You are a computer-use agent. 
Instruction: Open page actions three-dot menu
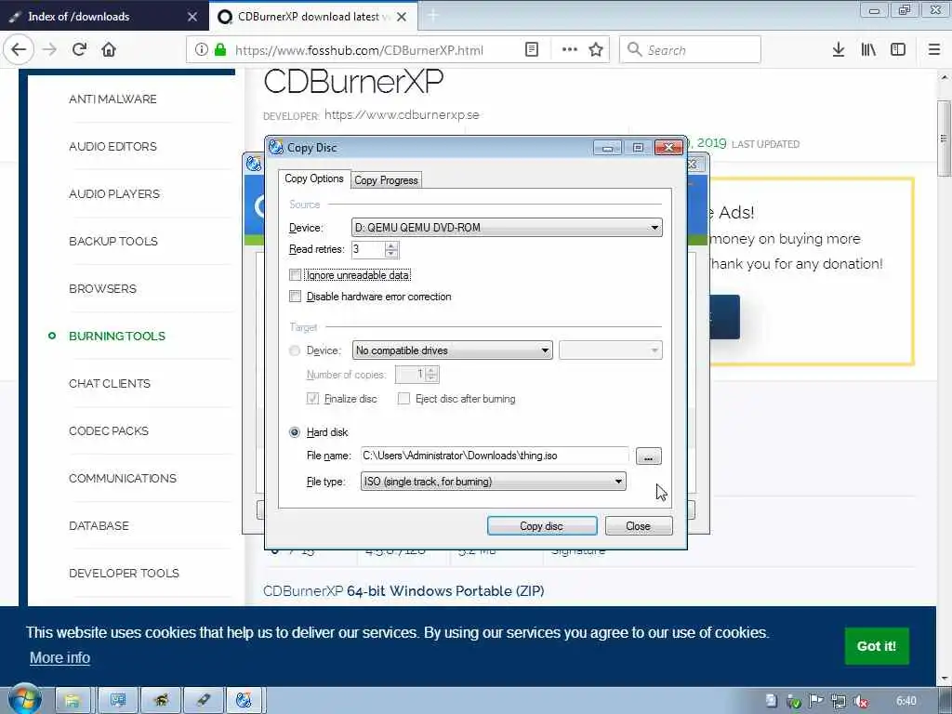point(570,50)
